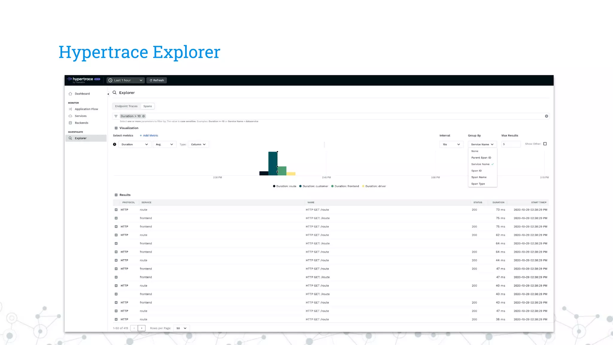
Task: Click the Backends database icon
Action: point(70,123)
